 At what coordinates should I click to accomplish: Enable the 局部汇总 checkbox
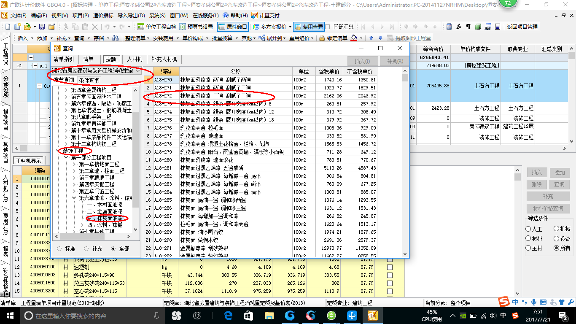328,27
